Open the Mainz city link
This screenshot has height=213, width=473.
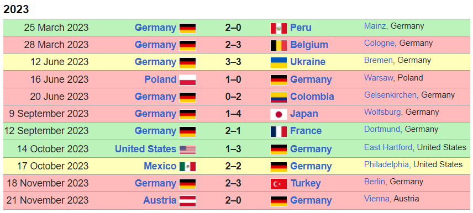click(x=375, y=26)
